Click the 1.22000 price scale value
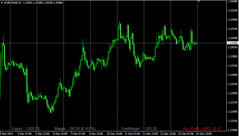 [233, 130]
